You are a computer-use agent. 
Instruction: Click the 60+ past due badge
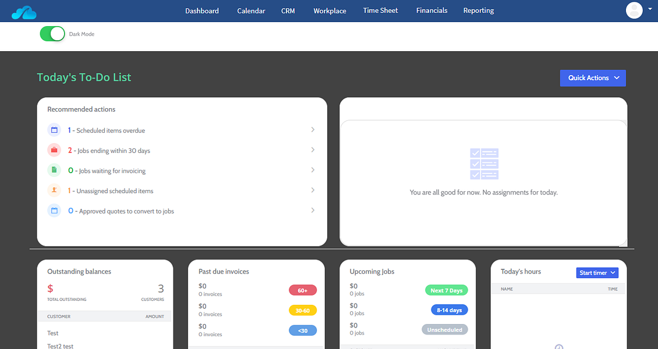coord(303,290)
